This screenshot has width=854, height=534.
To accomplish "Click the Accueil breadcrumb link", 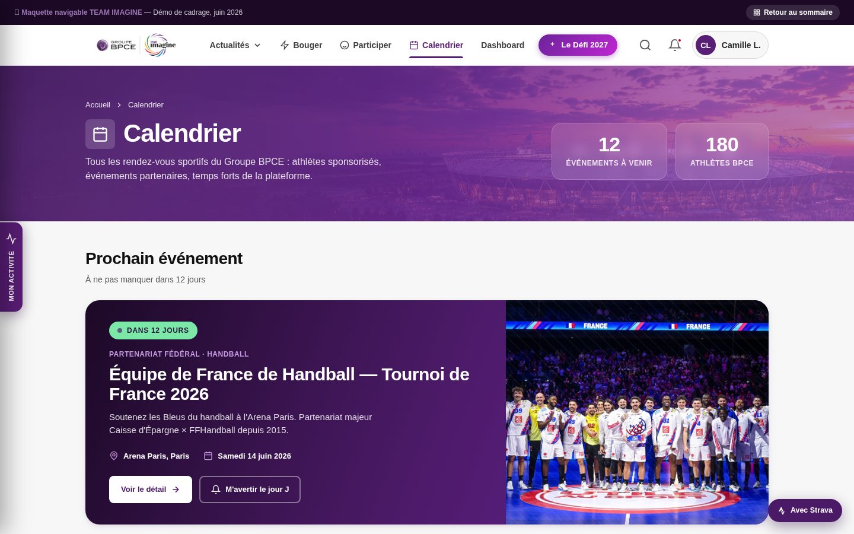I will 98,105.
